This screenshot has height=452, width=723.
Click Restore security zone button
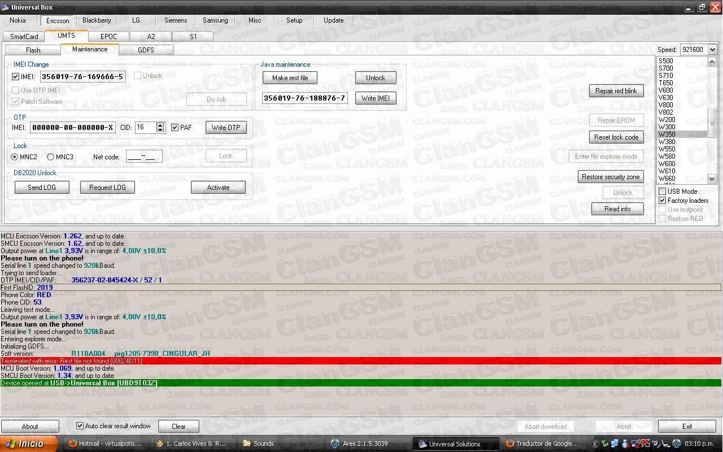click(x=611, y=176)
